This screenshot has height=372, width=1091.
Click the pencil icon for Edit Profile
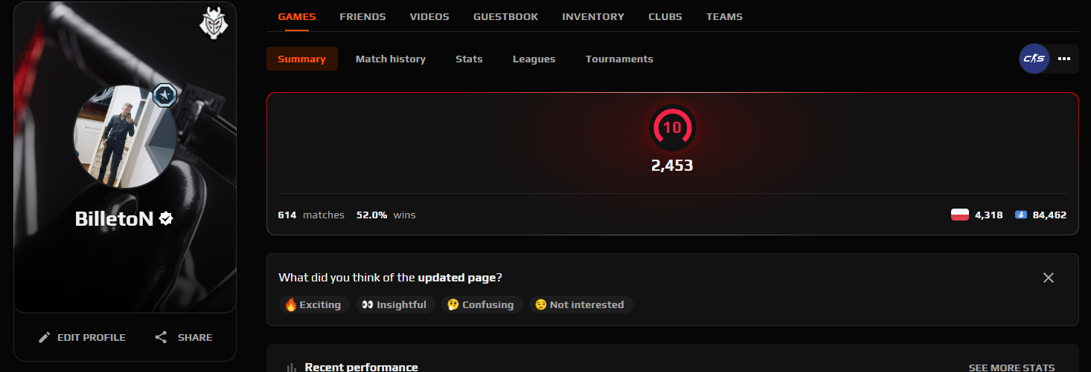(x=45, y=337)
